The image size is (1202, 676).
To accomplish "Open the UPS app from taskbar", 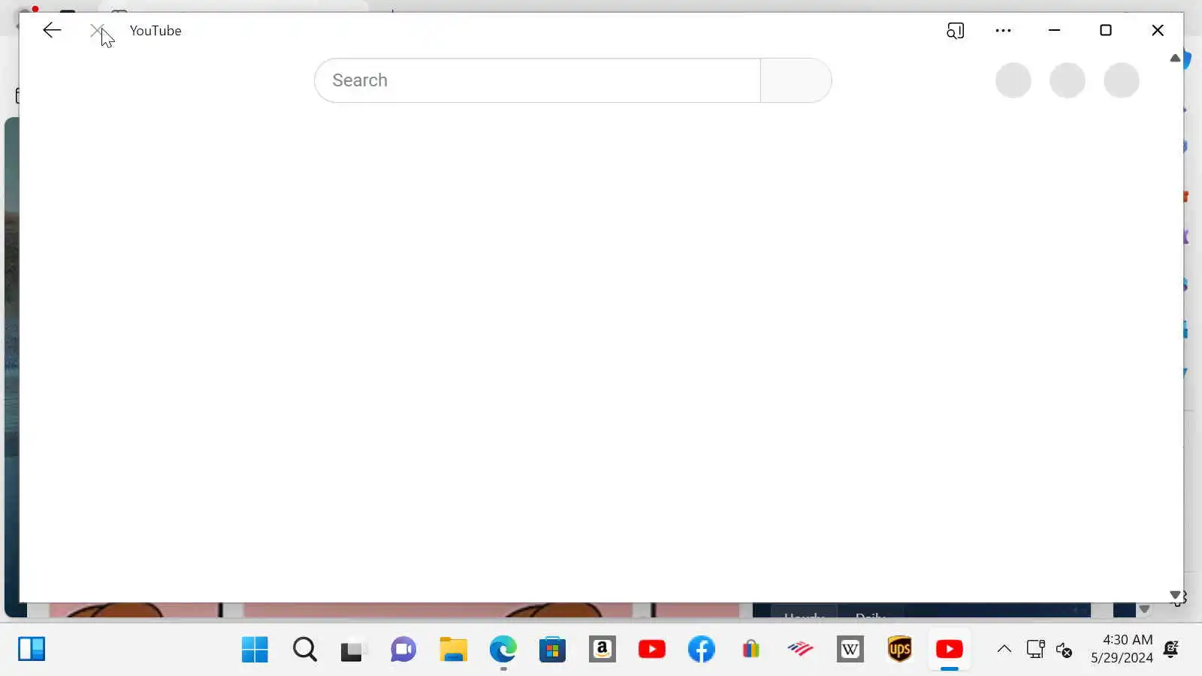I will pos(900,649).
